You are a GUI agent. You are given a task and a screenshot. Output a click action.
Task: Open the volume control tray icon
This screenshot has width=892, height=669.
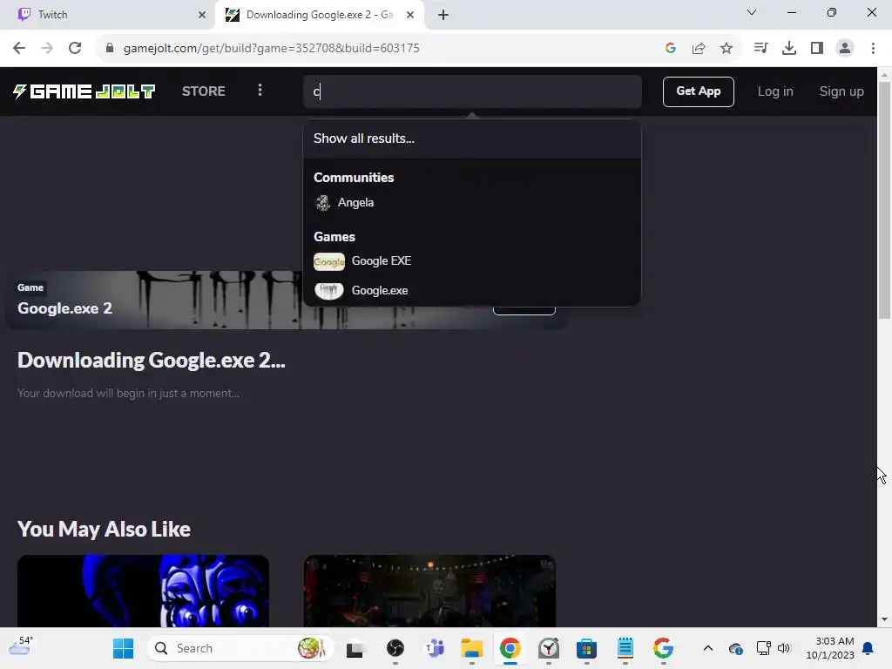784,648
